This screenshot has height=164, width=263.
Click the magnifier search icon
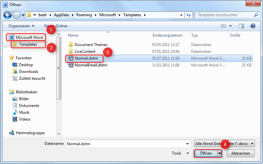pyautogui.click(x=256, y=15)
